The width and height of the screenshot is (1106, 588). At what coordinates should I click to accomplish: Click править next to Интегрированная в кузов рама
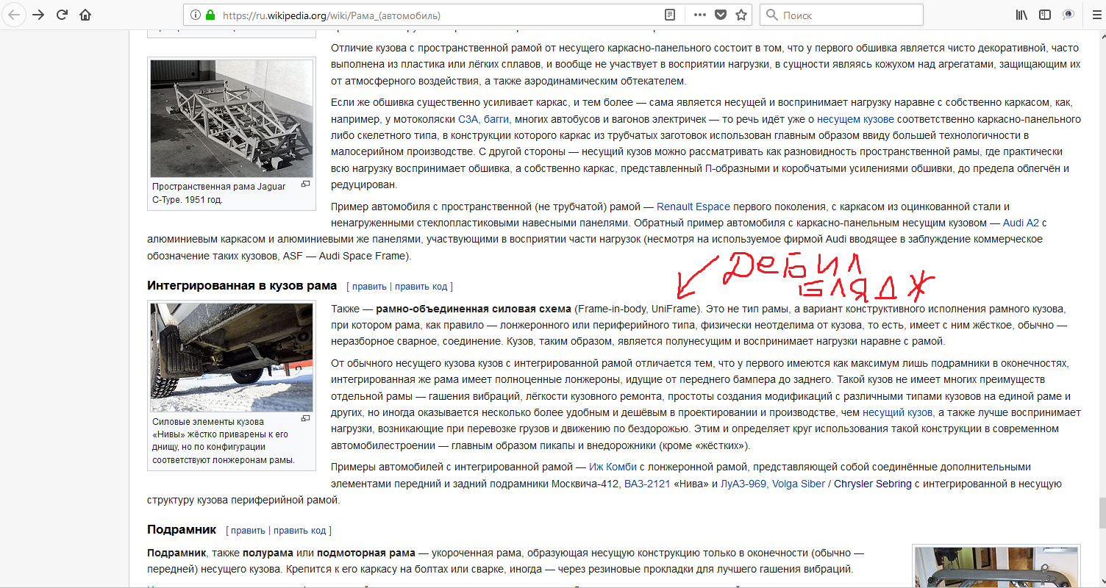coord(368,287)
